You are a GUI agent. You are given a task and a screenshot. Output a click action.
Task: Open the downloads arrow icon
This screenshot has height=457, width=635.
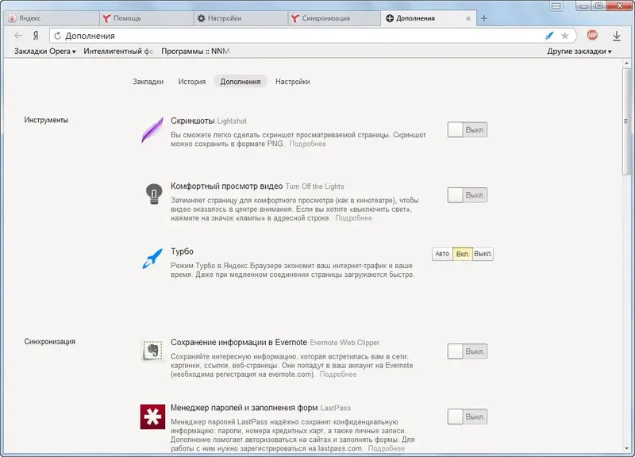[x=617, y=36]
